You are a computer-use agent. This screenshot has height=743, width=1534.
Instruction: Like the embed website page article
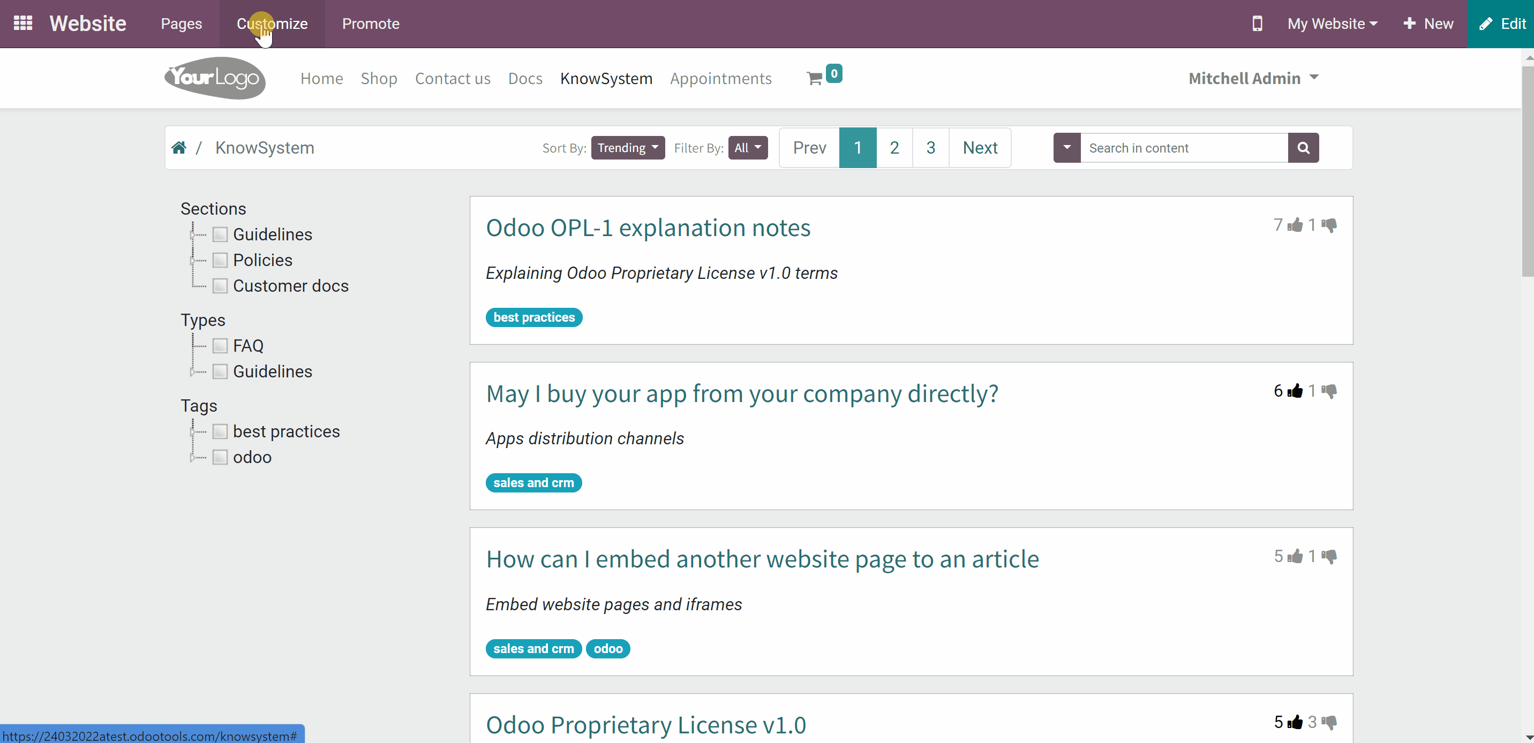point(1295,556)
